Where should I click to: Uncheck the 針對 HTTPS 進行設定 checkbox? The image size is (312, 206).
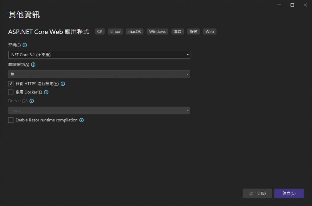coord(11,84)
